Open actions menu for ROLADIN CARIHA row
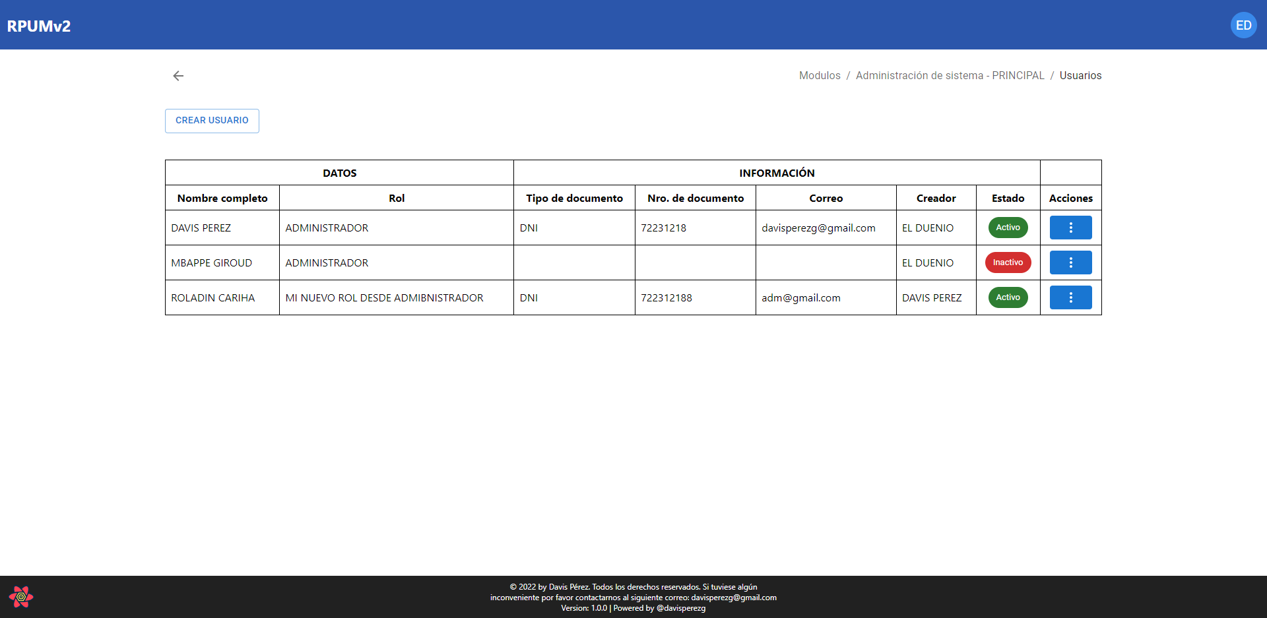The width and height of the screenshot is (1267, 618). [1070, 297]
